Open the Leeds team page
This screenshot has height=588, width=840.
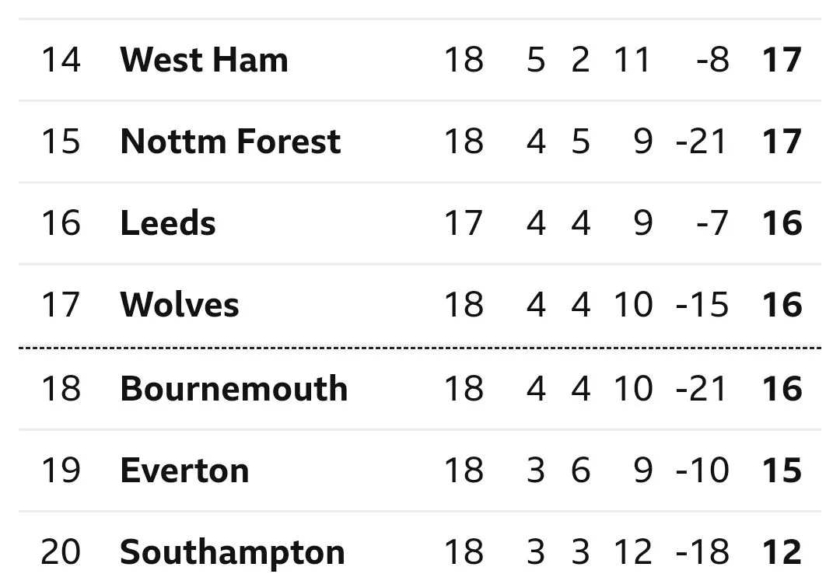click(x=168, y=224)
